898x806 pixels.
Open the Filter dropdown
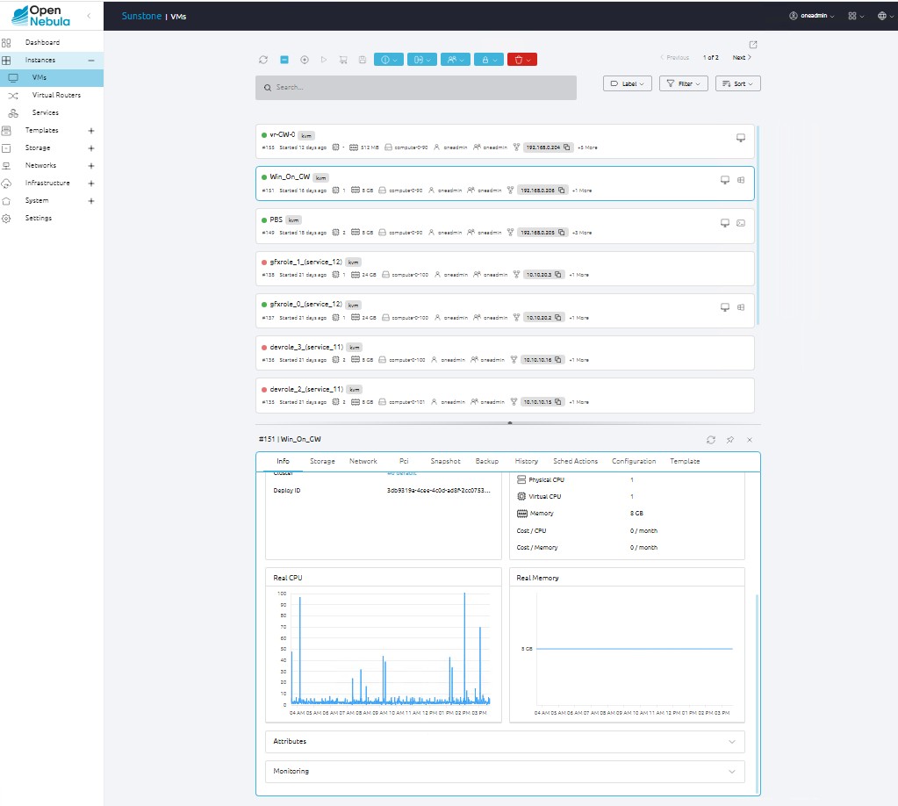tap(683, 83)
